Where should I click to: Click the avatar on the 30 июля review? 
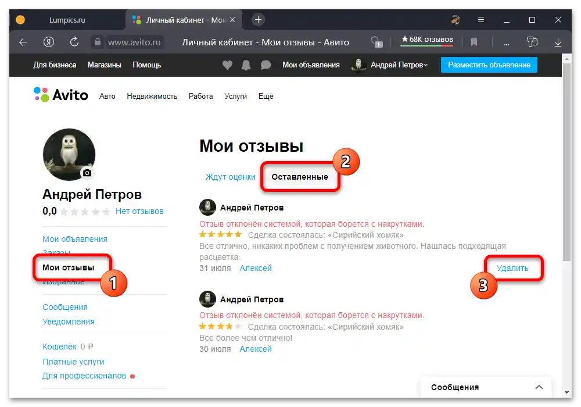coord(207,299)
